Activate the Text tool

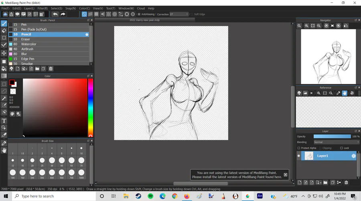click(4, 121)
